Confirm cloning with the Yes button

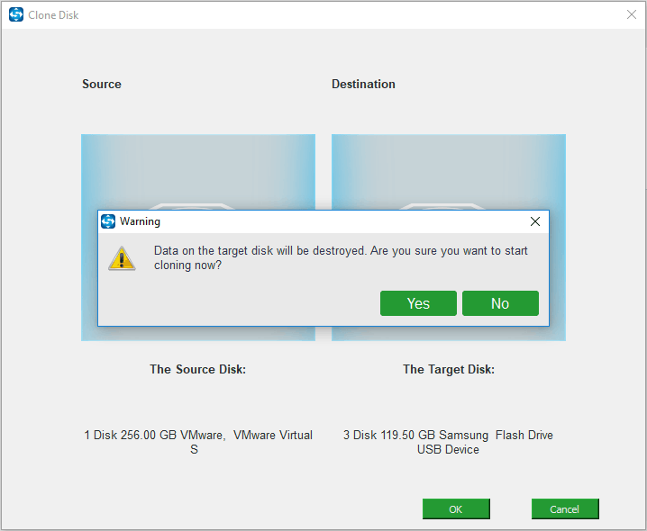(418, 303)
